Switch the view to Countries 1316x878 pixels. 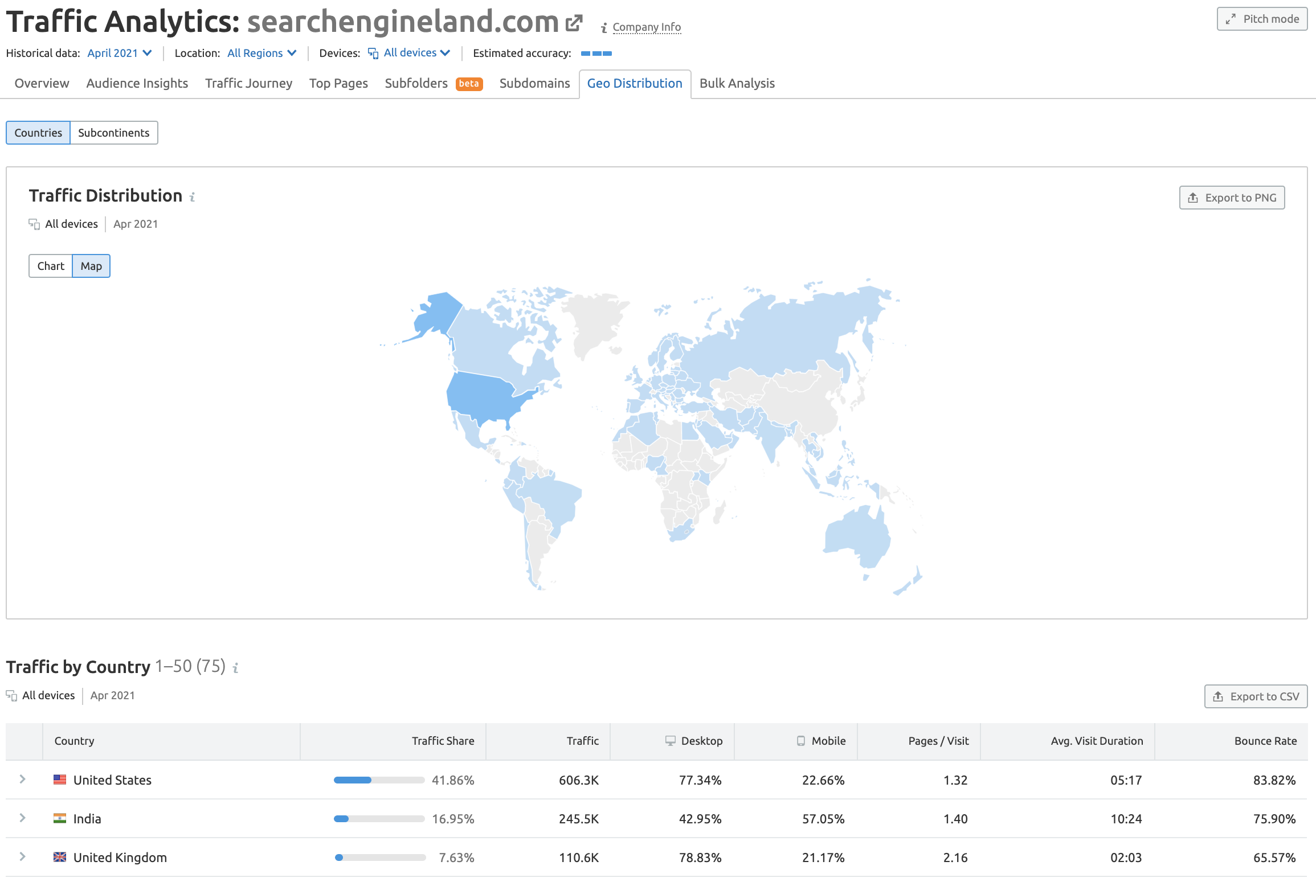38,133
